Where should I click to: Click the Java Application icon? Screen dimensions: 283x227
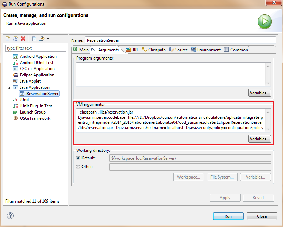click(x=15, y=87)
